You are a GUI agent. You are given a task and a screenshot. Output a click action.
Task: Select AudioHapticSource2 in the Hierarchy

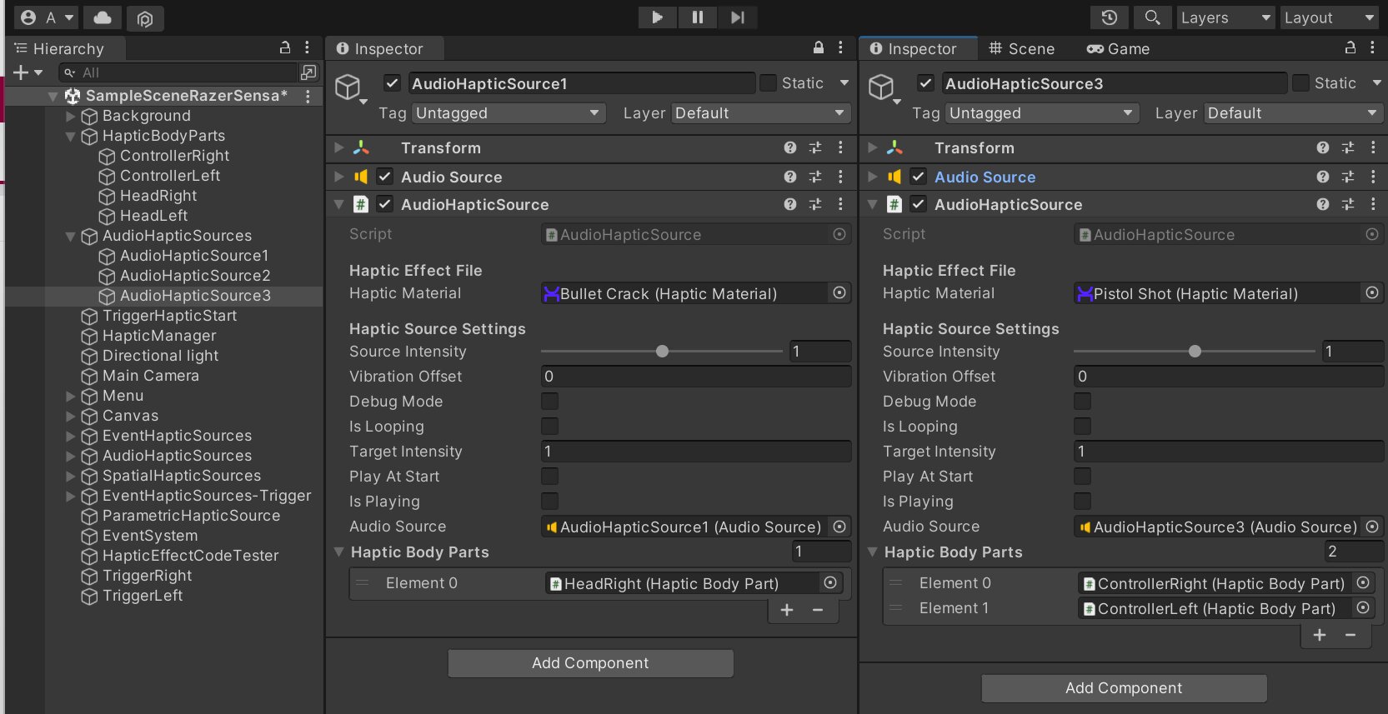(195, 276)
